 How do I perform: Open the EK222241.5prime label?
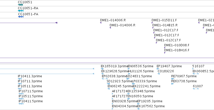(x=147, y=86)
